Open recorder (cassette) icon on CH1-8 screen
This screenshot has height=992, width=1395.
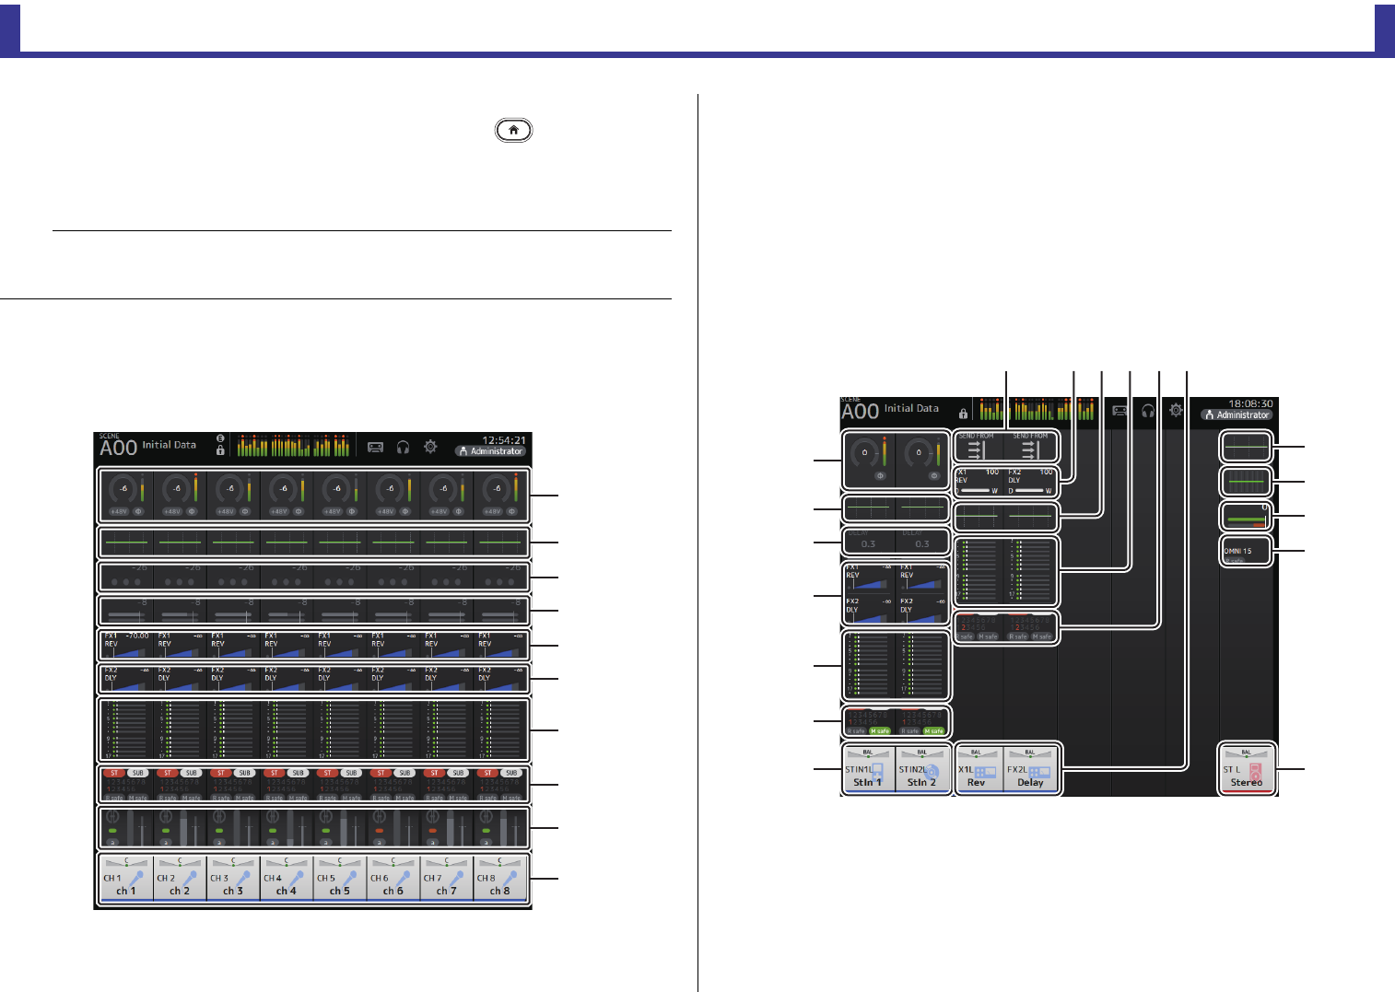click(x=375, y=447)
